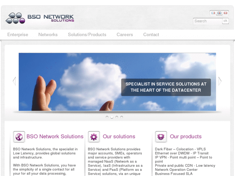Click the 'Specialist in service solutions' caption
The image size is (235, 176).
pyautogui.click(x=166, y=87)
